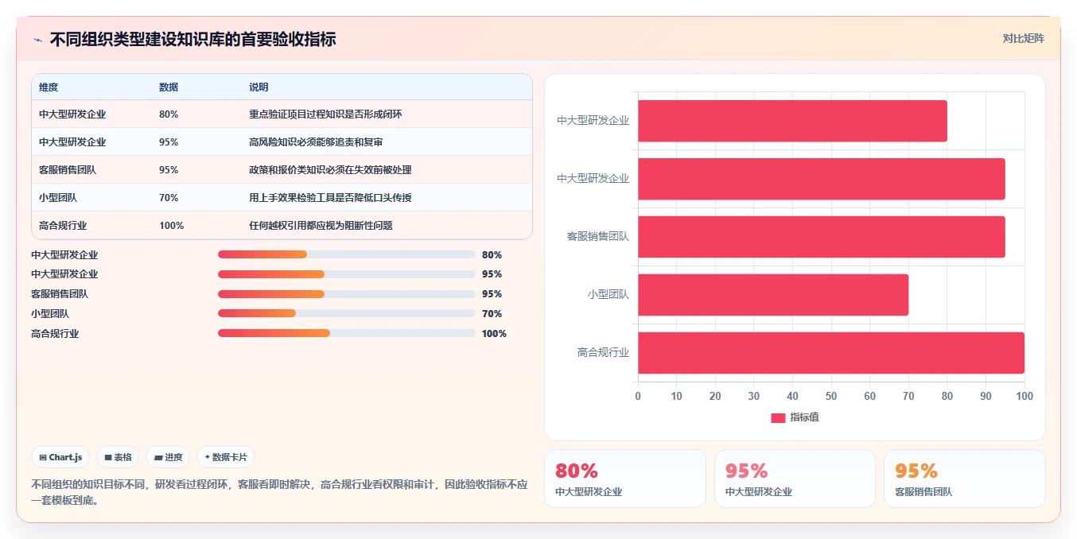Click table cell 政策和报价类知识必须在失效前被处理
This screenshot has height=539, width=1077.
330,170
